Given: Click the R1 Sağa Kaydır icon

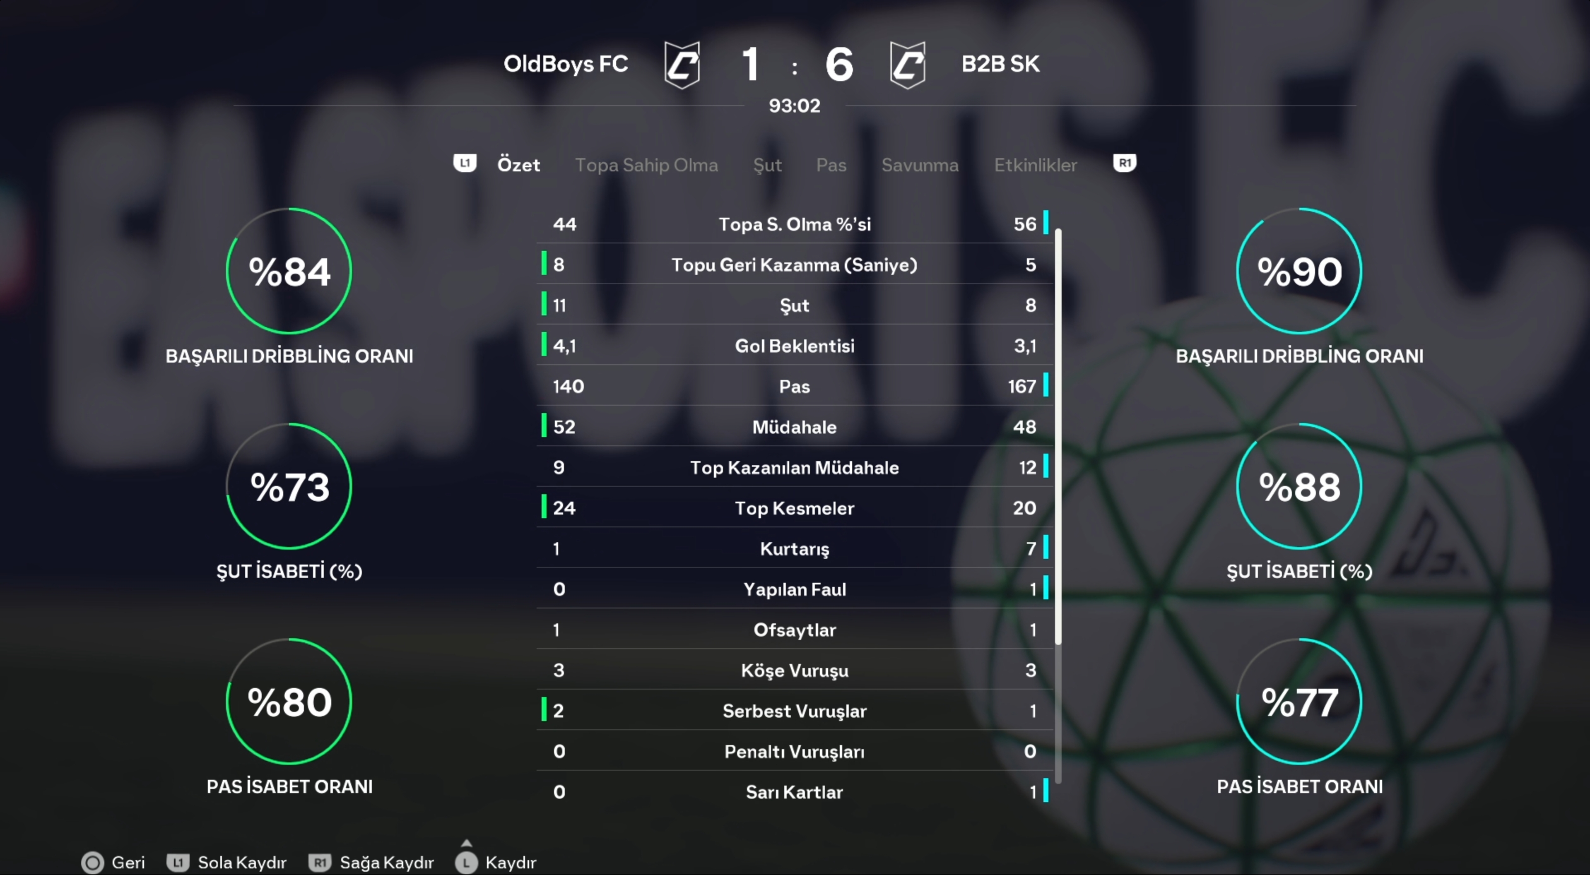Looking at the screenshot, I should tap(320, 862).
